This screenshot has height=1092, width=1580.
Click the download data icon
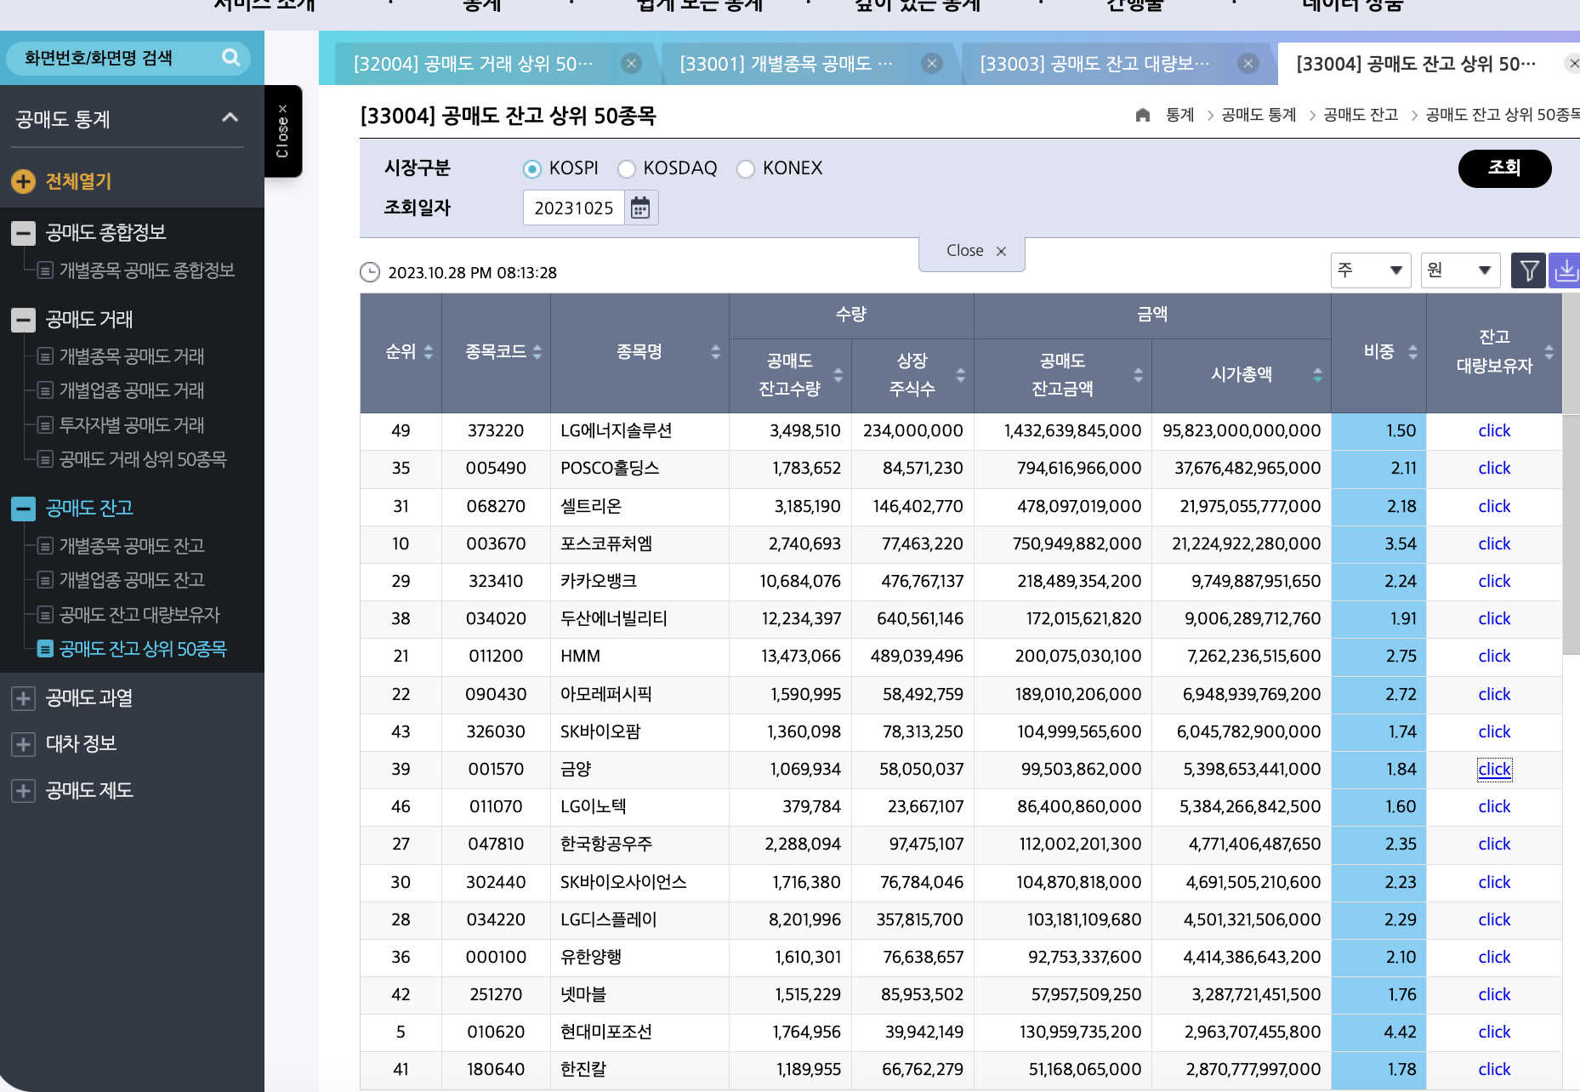(x=1565, y=270)
